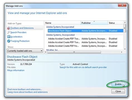The width and height of the screenshot is (132, 100).
Task: Click the ActiveX Control type value
Action: coord(80,64)
